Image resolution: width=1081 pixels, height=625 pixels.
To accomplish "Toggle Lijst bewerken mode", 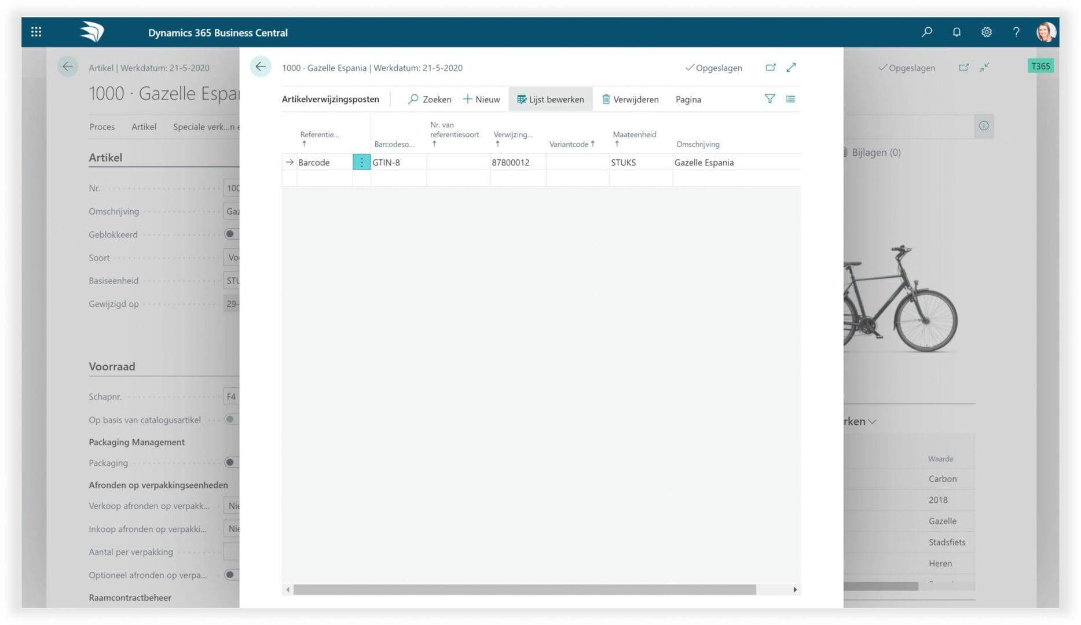I will (x=551, y=100).
